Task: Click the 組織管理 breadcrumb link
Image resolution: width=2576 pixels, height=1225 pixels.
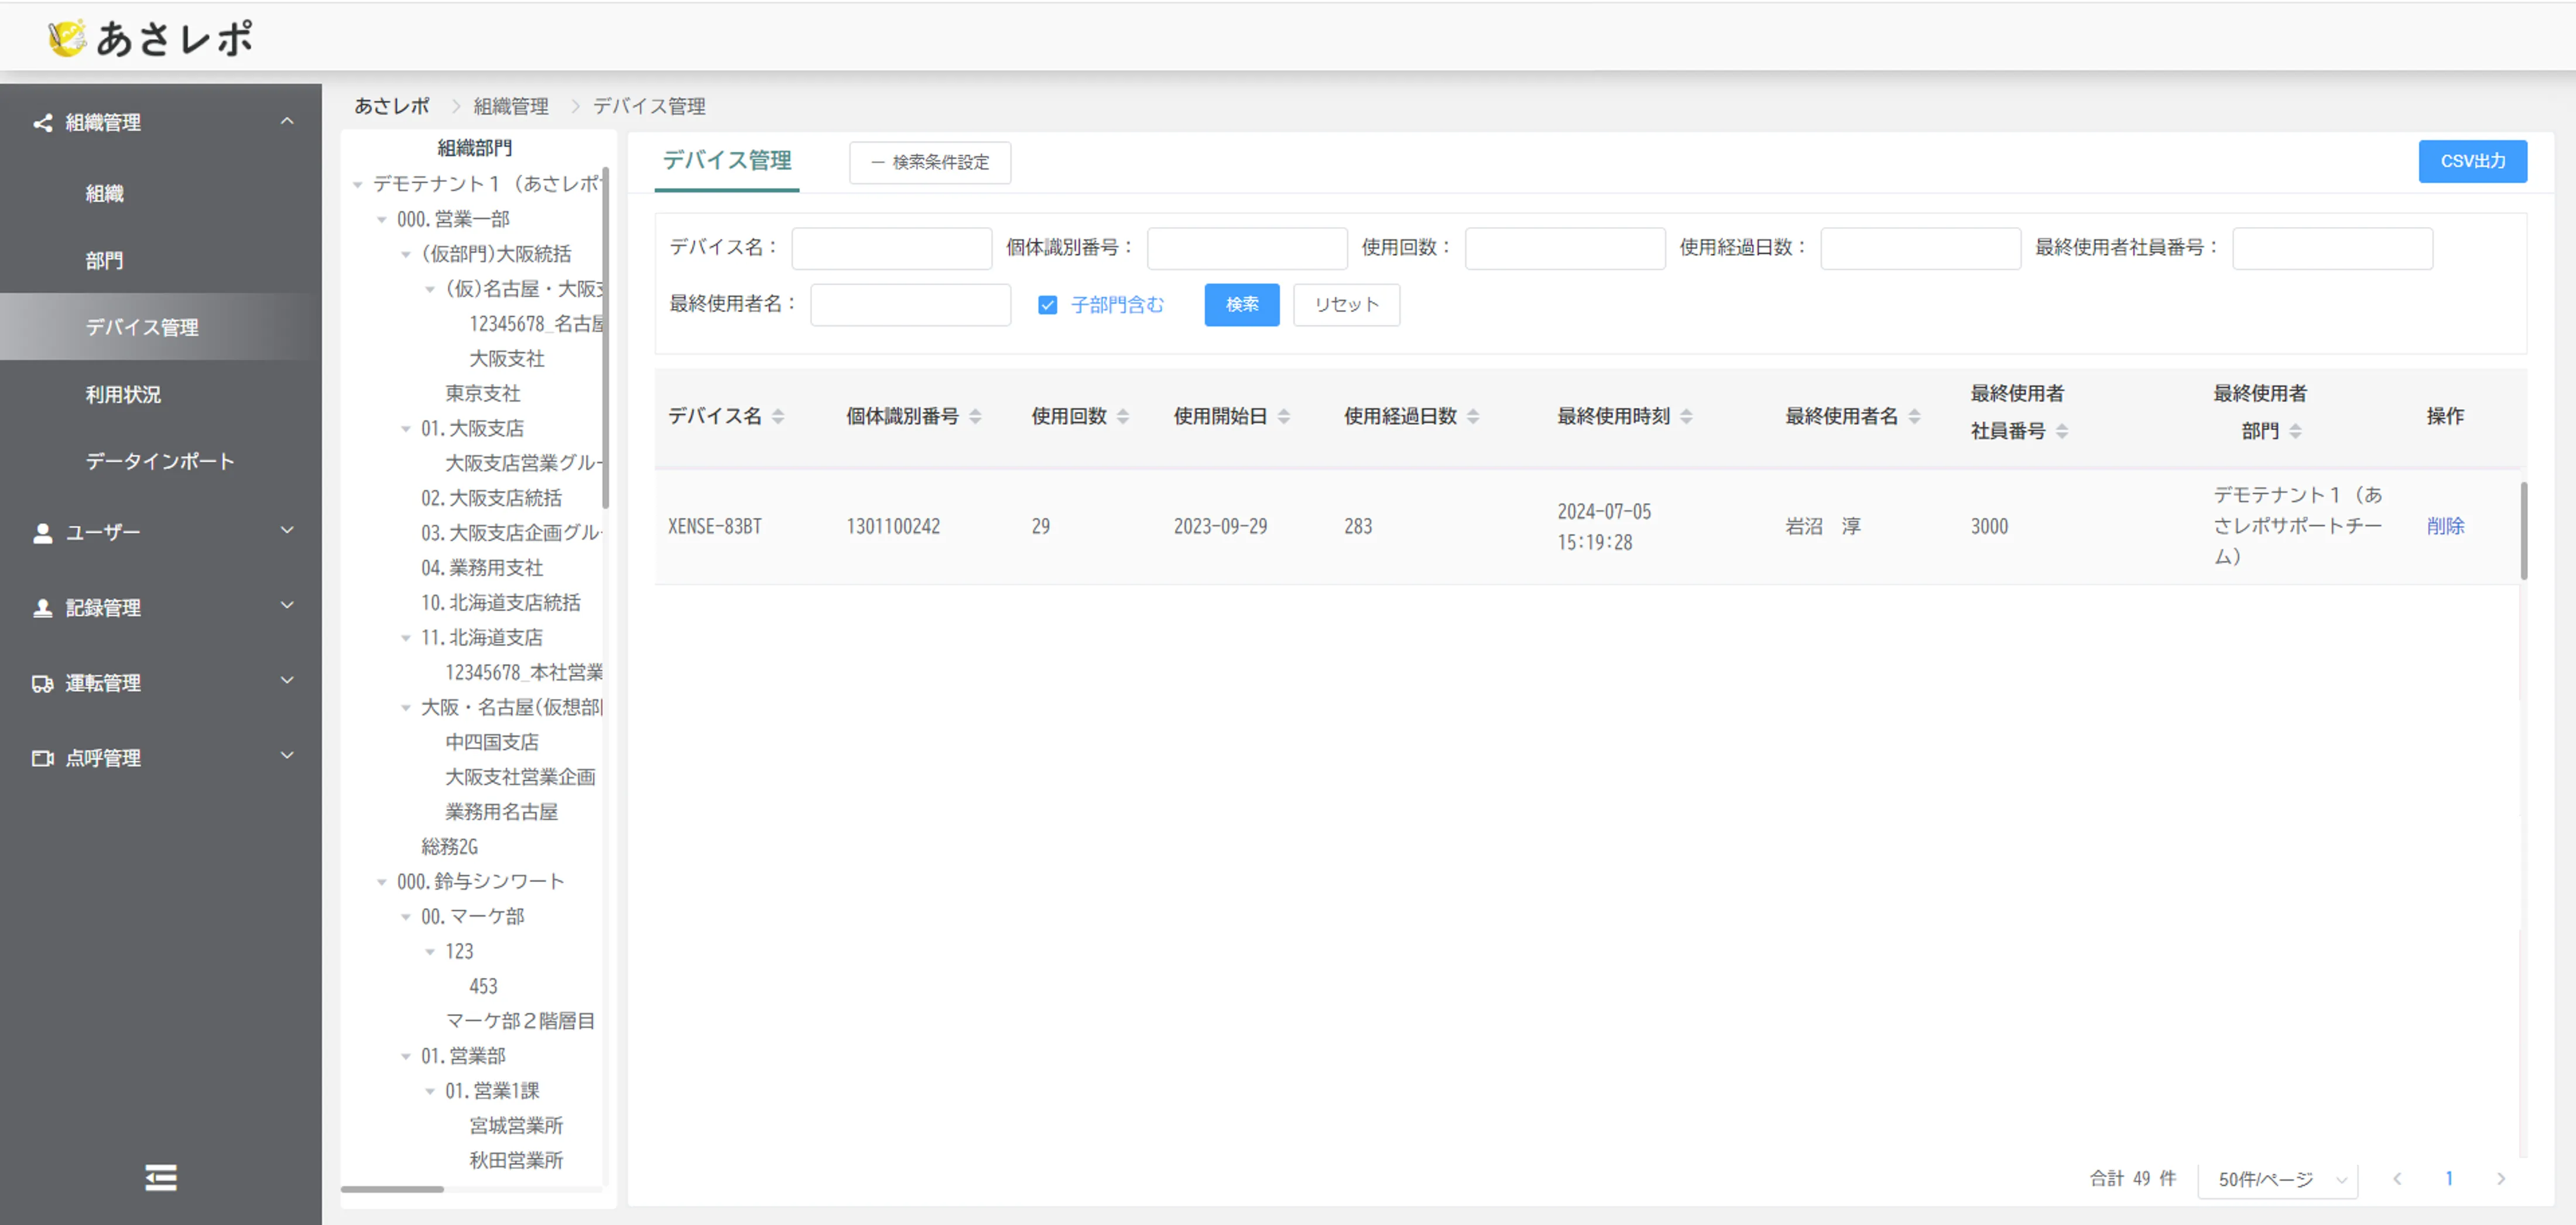Action: 511,106
